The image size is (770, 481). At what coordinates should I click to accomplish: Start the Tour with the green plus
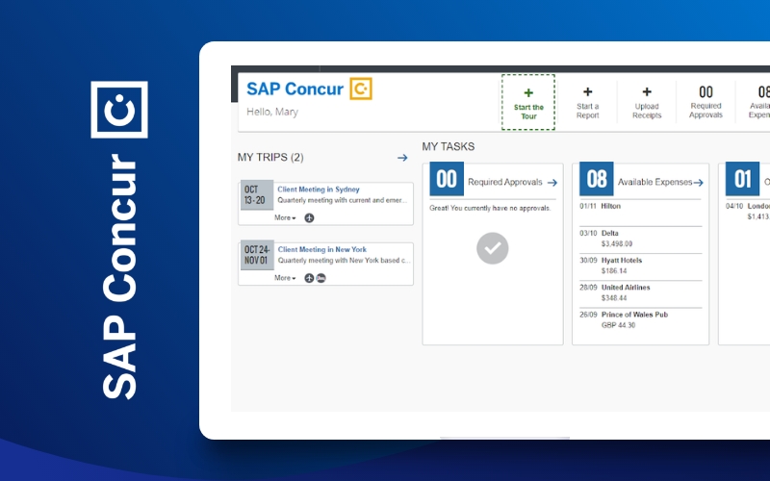tap(528, 102)
